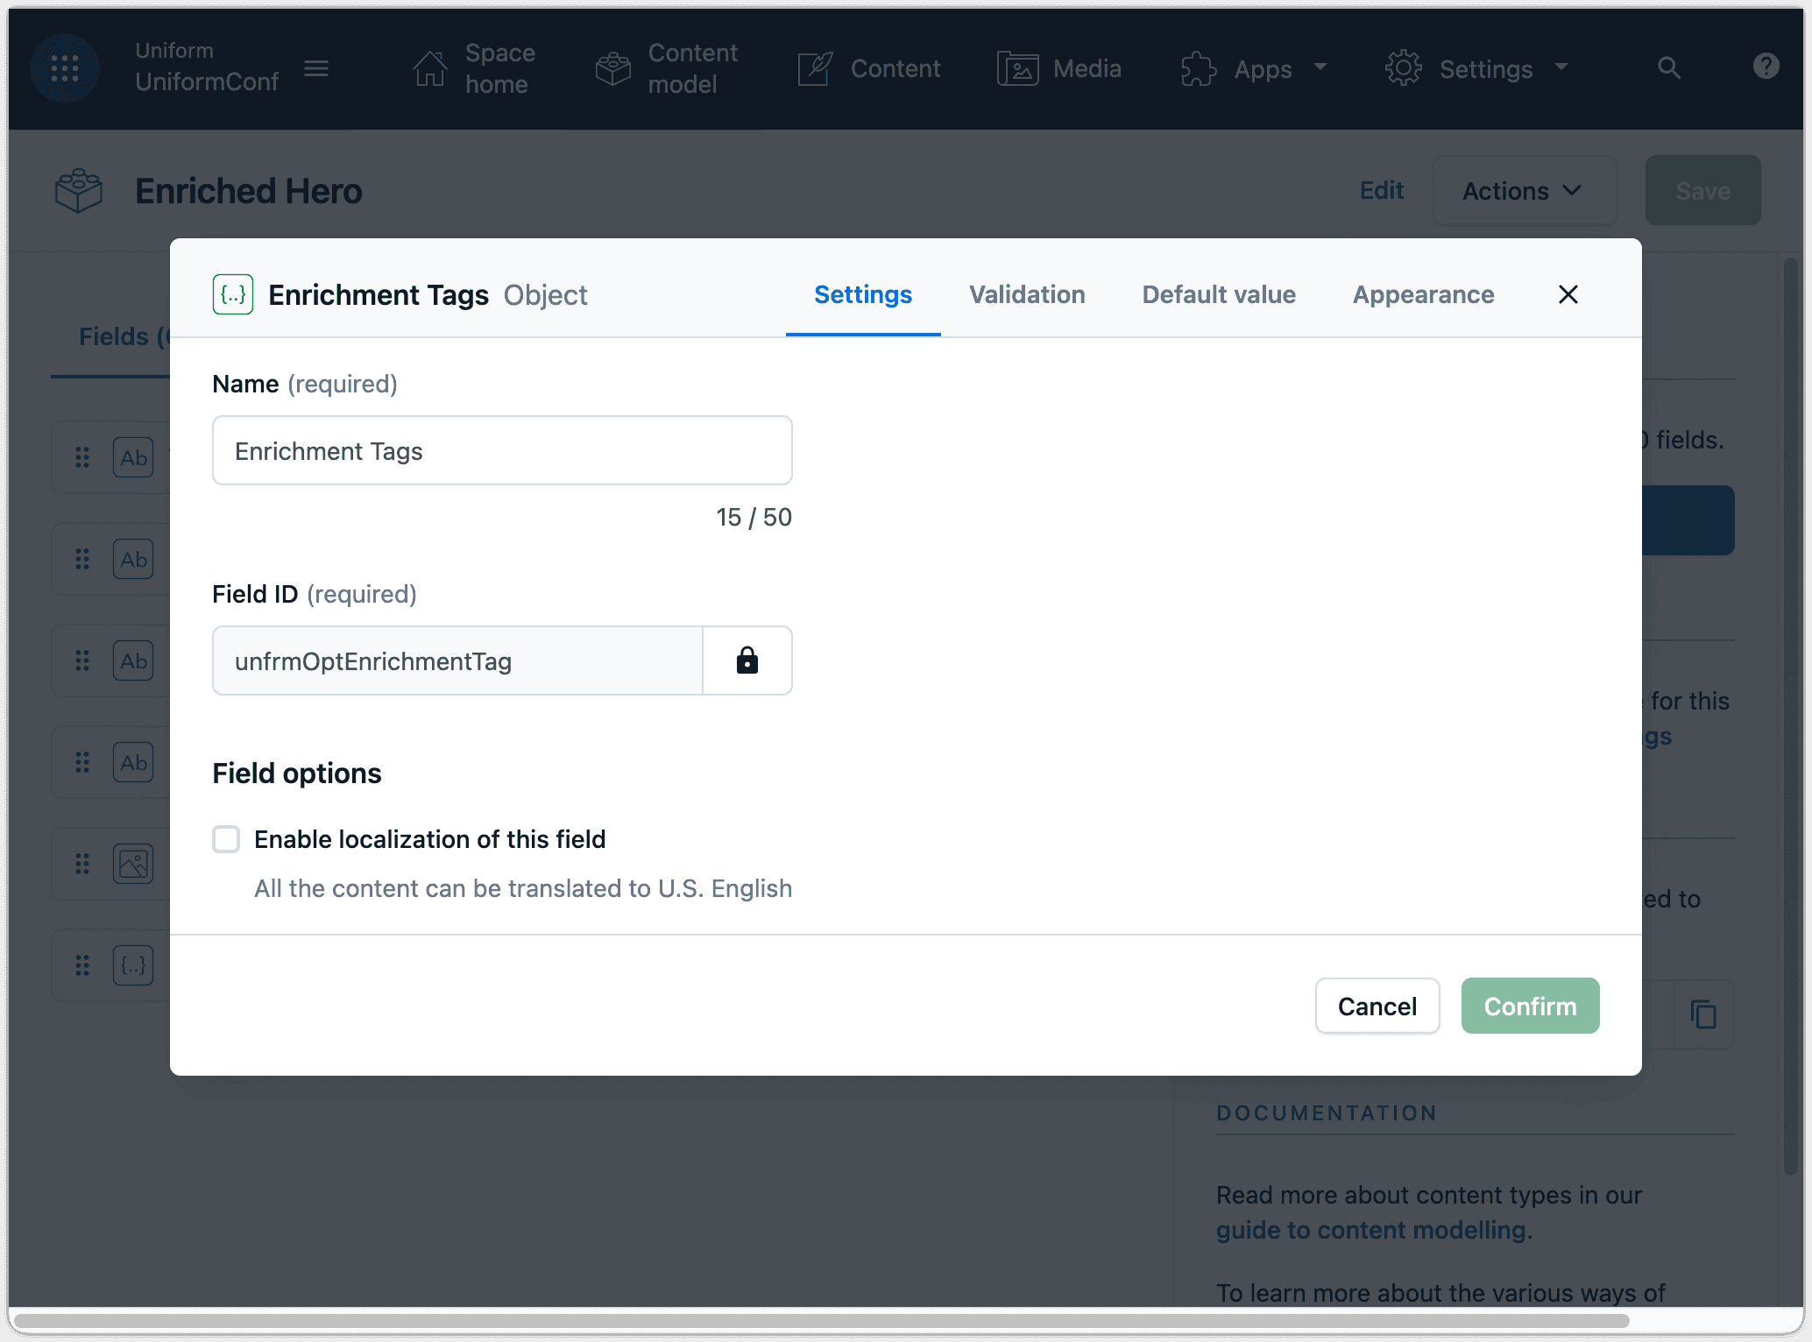Click the Enrichment Tags object type icon
The height and width of the screenshot is (1342, 1812).
(x=233, y=294)
